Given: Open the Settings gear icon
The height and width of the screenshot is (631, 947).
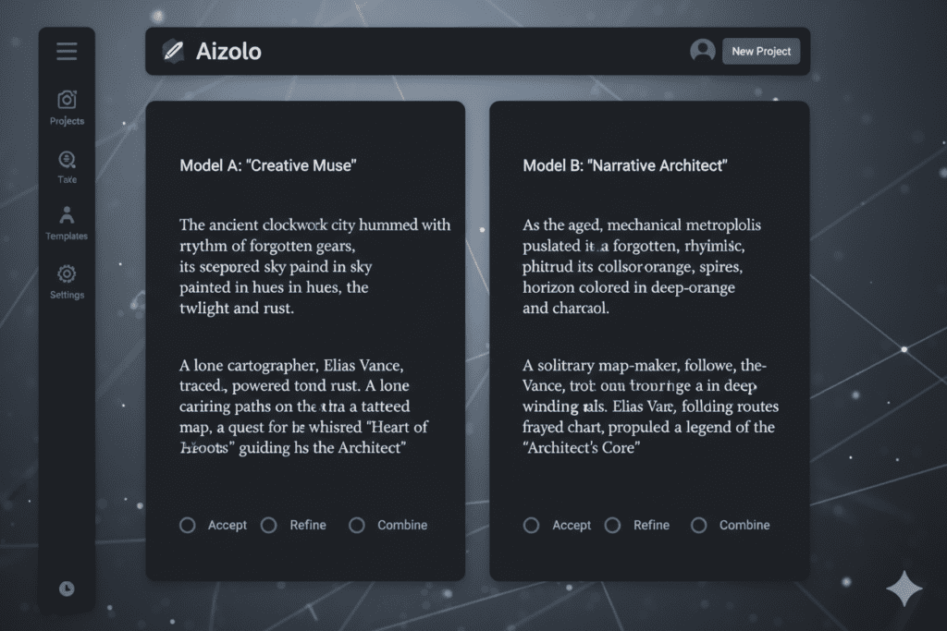Looking at the screenshot, I should (x=67, y=274).
